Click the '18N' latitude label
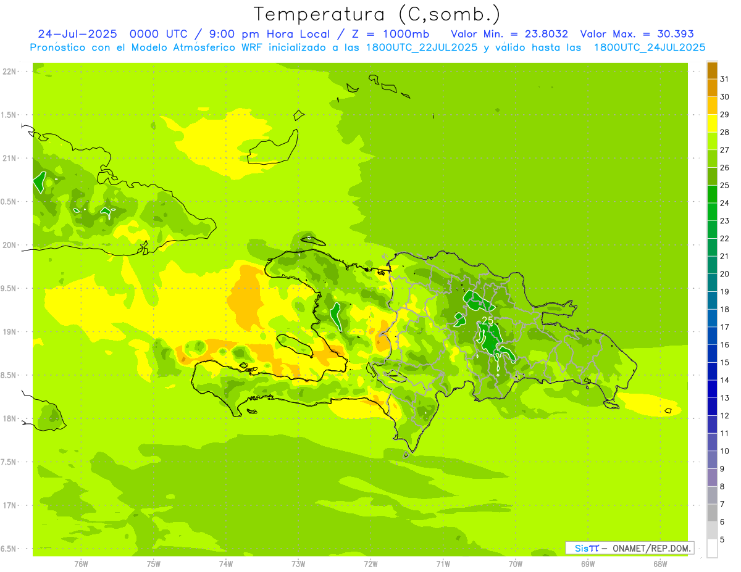Image resolution: width=741 pixels, height=572 pixels. [x=9, y=419]
